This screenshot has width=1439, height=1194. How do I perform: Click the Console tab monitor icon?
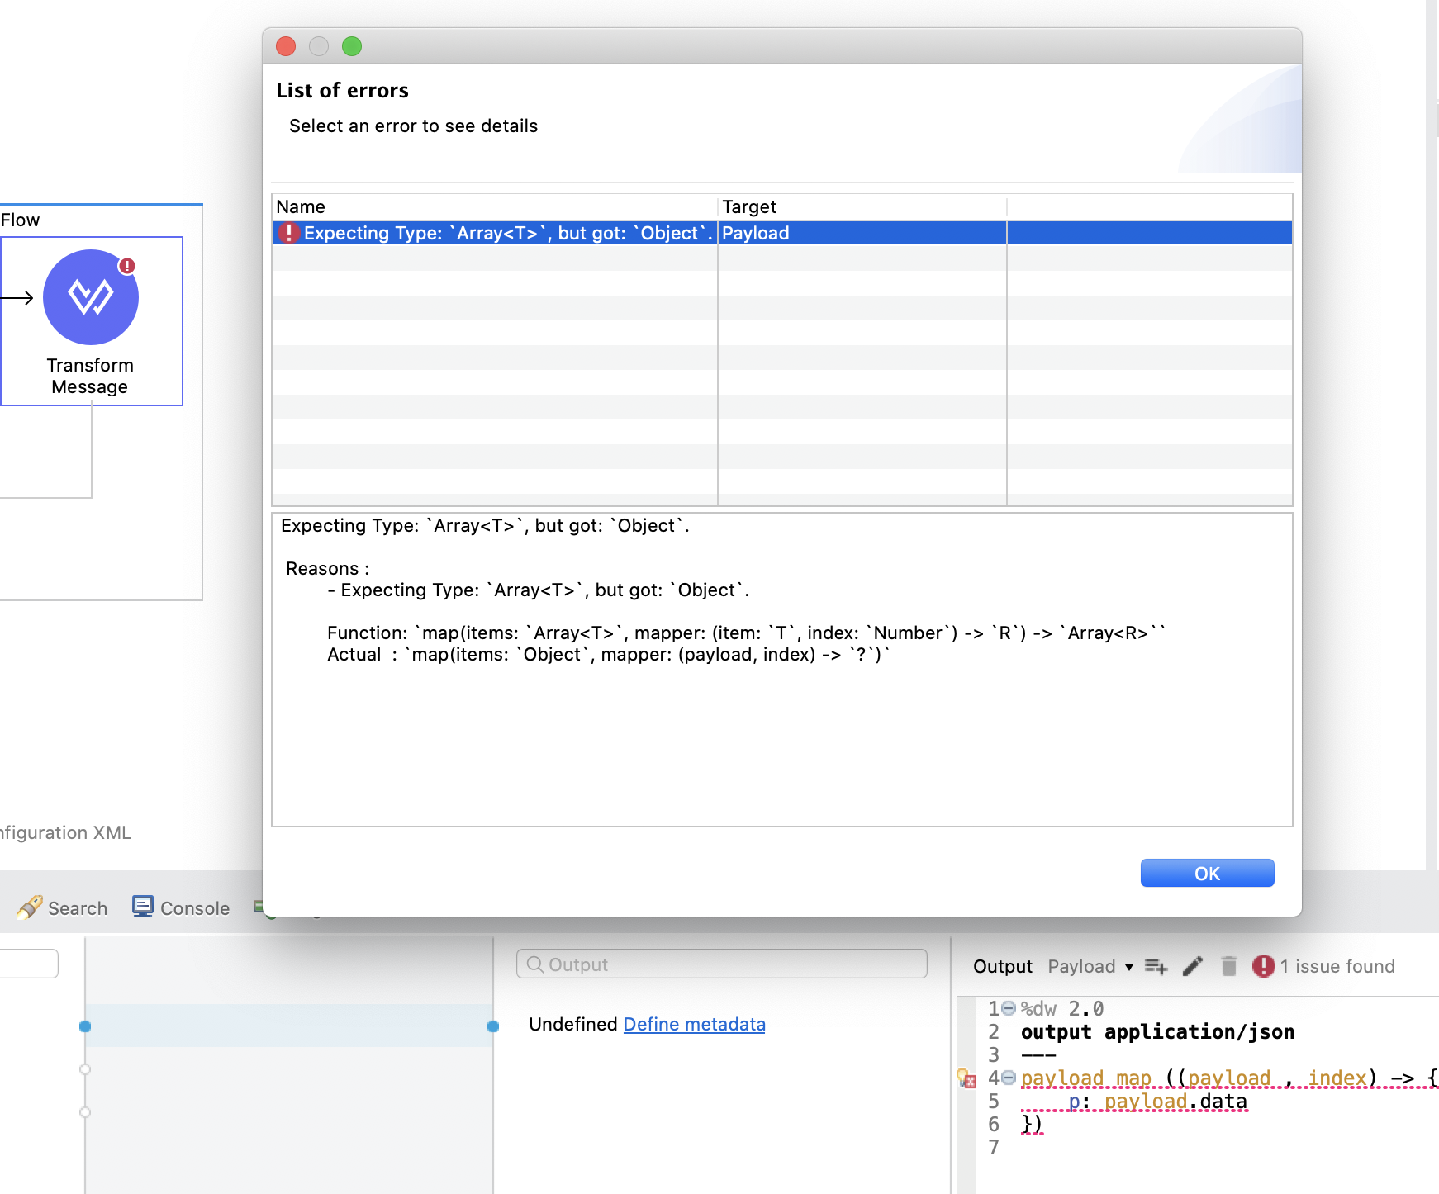(x=143, y=907)
